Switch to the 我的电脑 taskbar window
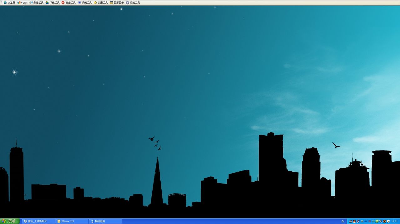 point(105,221)
